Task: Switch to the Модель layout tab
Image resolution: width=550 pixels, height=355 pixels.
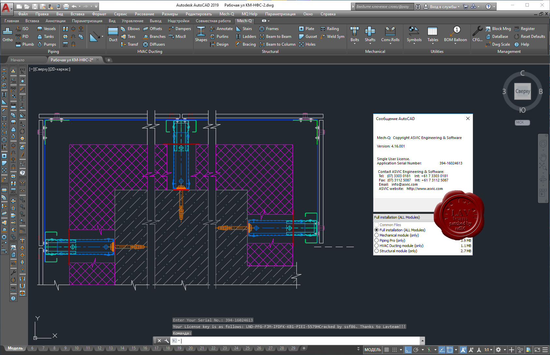Action: click(x=15, y=348)
